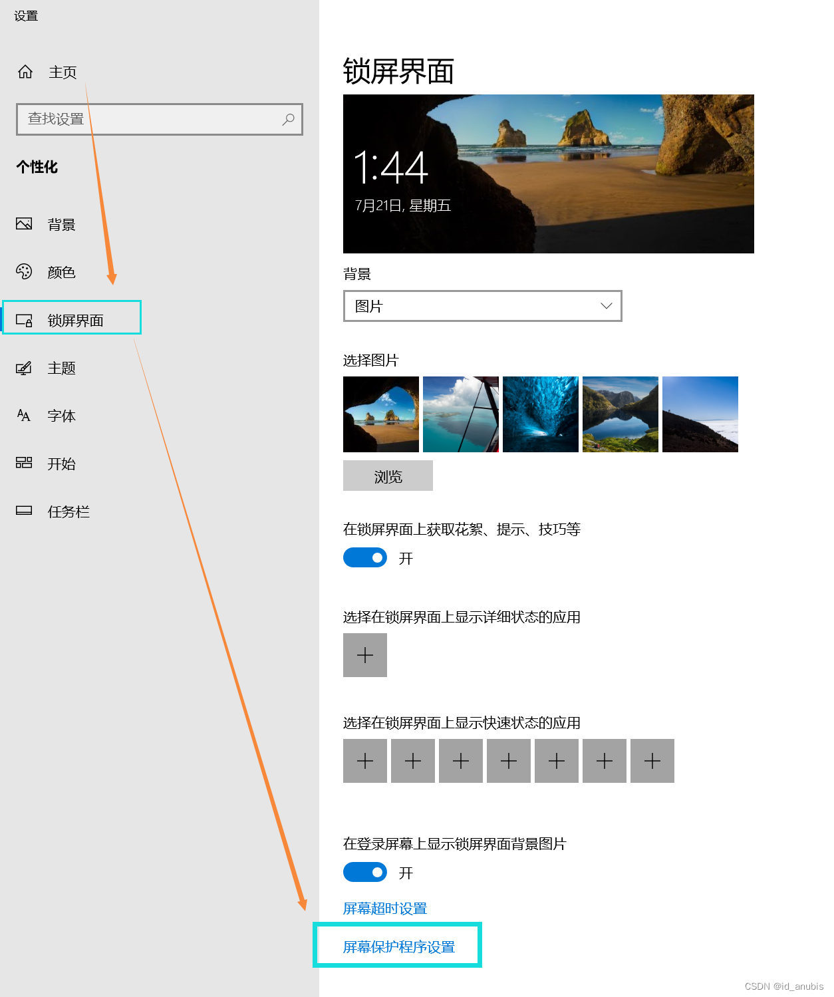Click the 颜色 palette icon

(x=24, y=271)
